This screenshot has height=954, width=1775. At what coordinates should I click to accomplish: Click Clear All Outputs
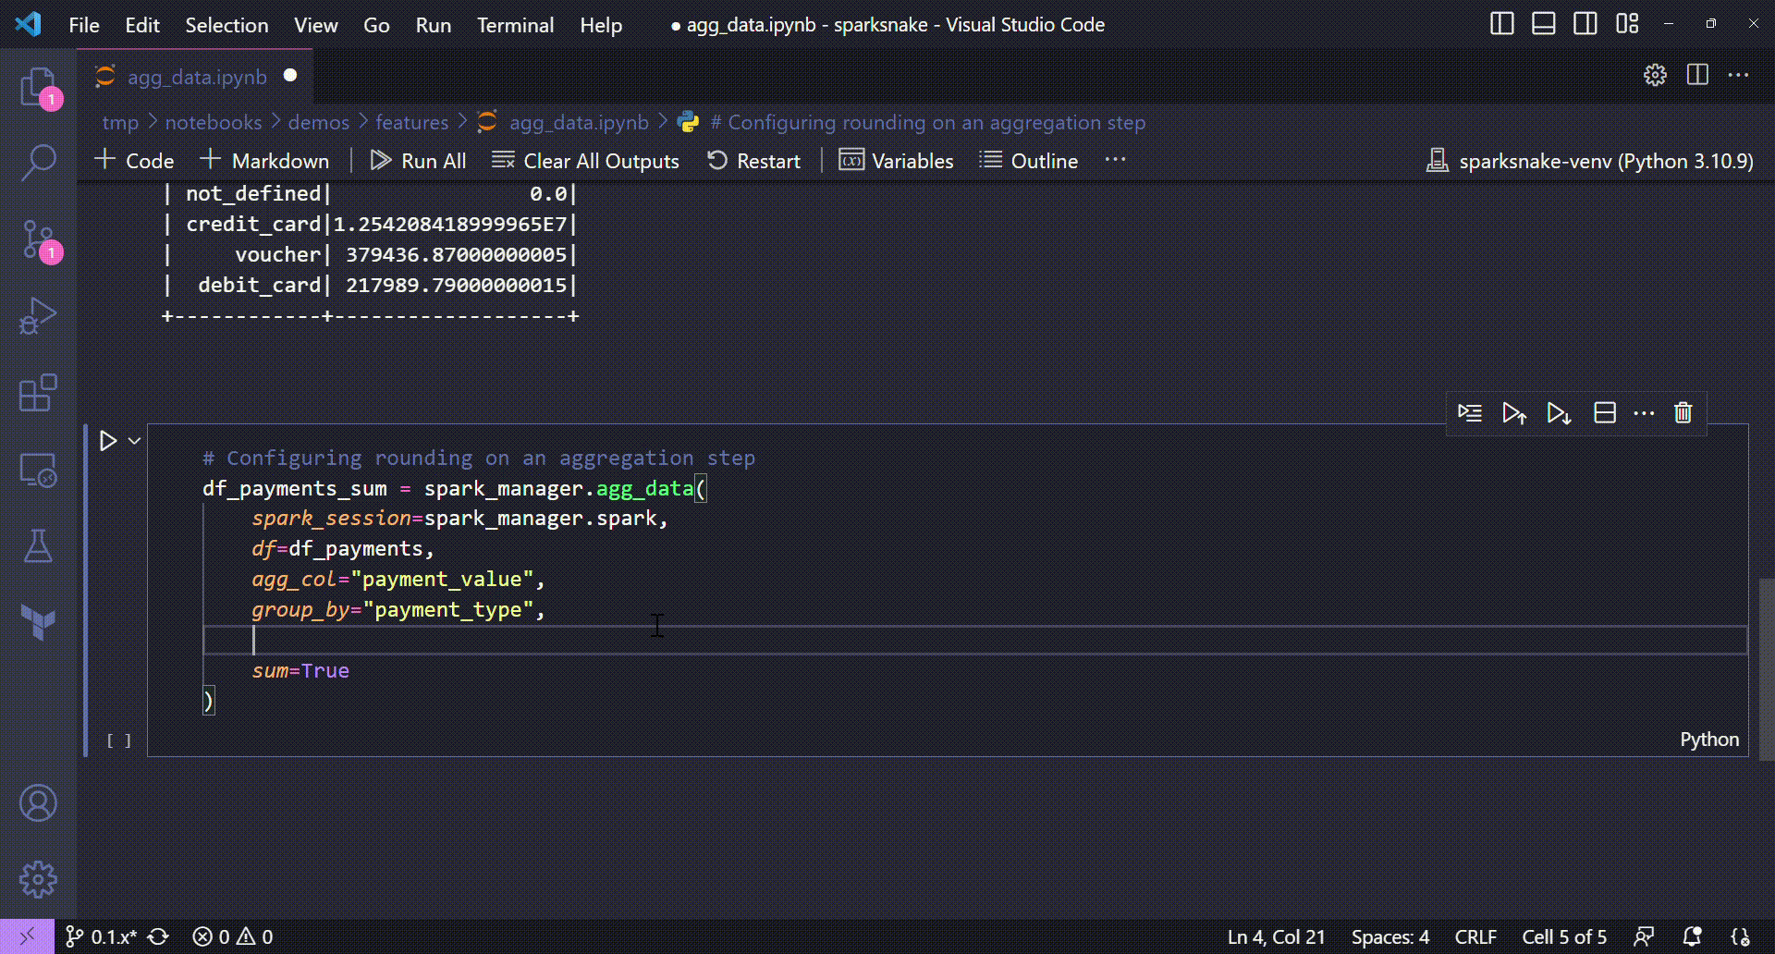pos(585,161)
